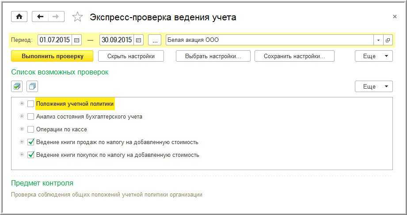Click the Предмет контроля heading

click(x=42, y=183)
